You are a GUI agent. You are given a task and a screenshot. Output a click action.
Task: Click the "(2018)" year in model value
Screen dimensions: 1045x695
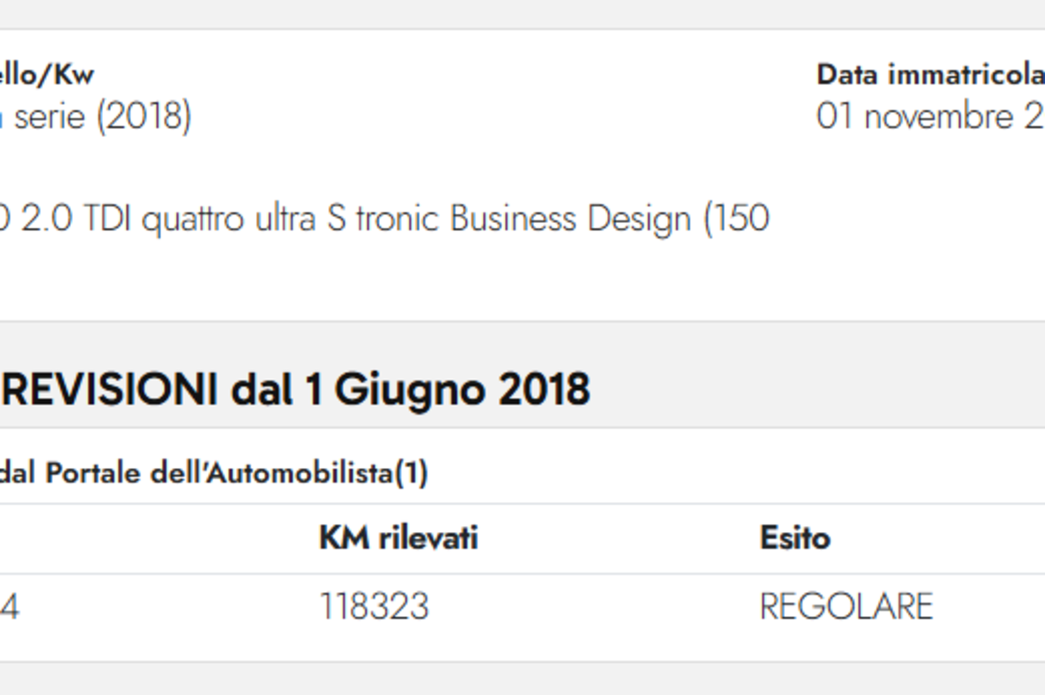[144, 117]
